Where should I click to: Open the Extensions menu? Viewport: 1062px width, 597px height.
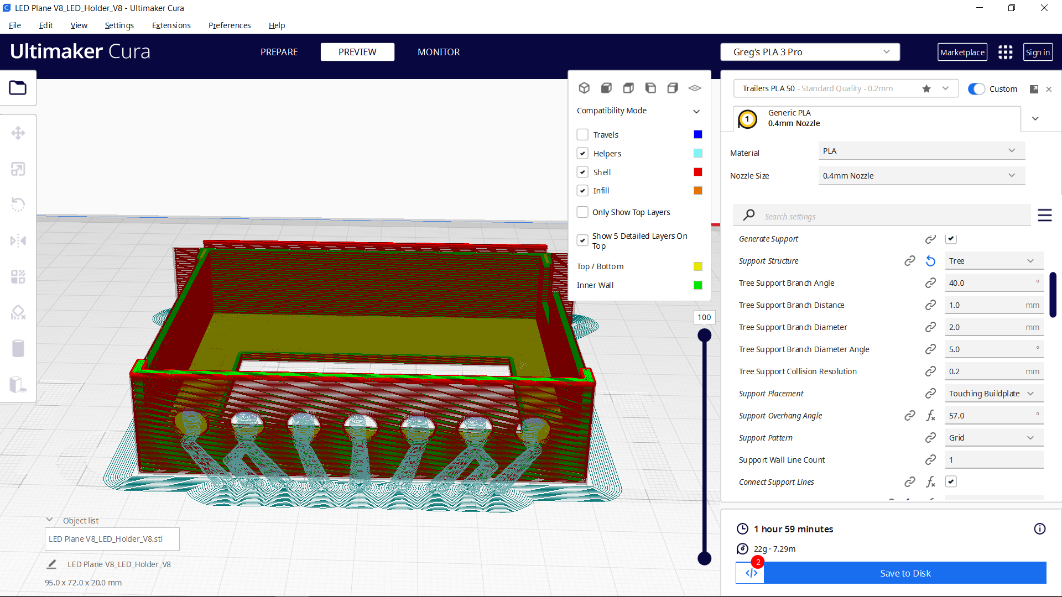coord(171,25)
